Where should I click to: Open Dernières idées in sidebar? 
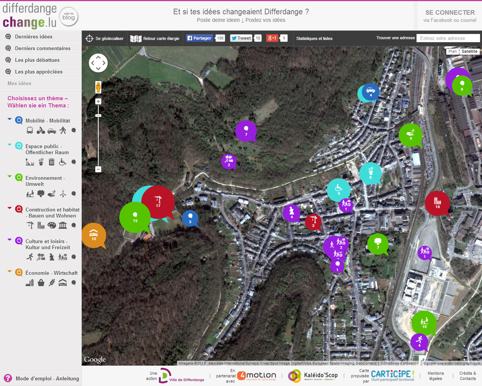pos(34,37)
